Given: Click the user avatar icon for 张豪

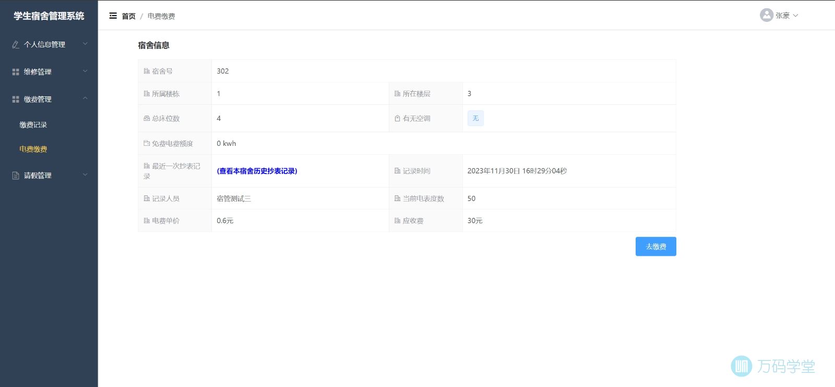Looking at the screenshot, I should (766, 15).
